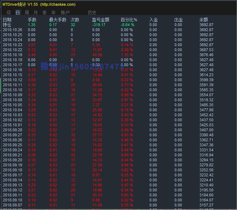Click the 入金 deposit column header
237x210 pixels.
pos(154,20)
